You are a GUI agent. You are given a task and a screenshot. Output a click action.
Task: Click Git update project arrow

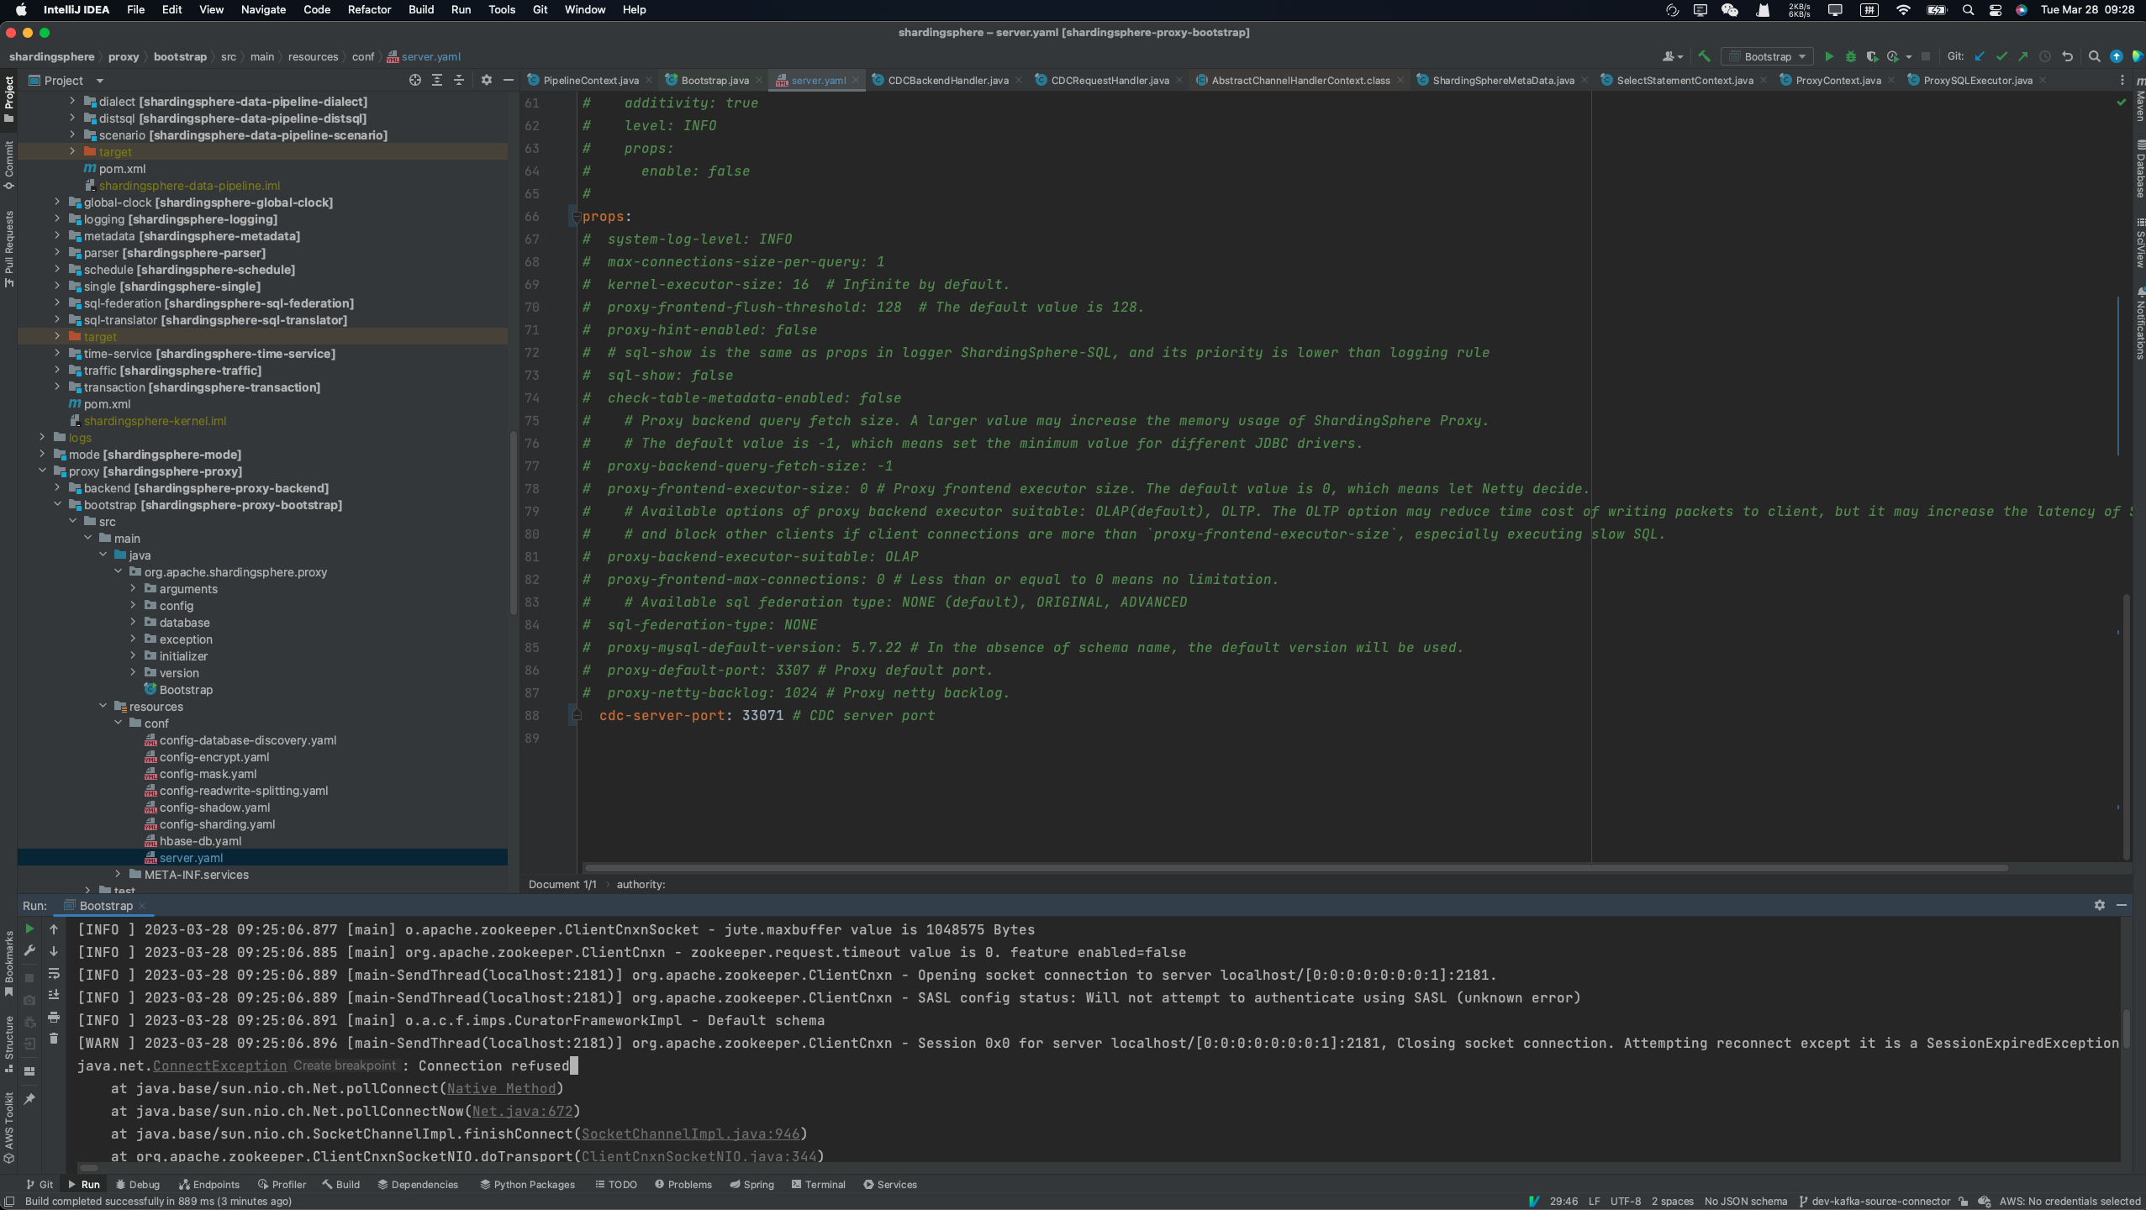point(1980,56)
